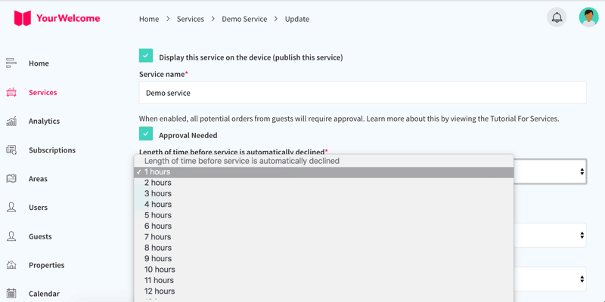
Task: Click the Approval Needed label
Action: [x=188, y=135]
